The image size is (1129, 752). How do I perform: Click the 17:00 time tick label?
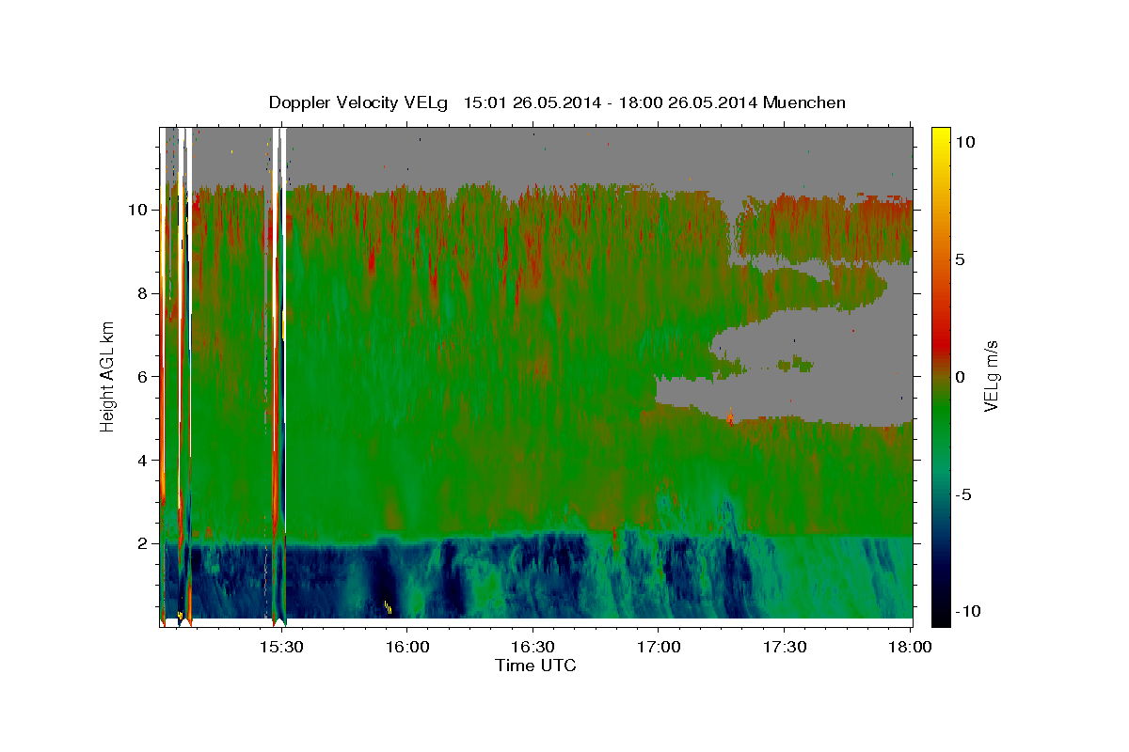click(659, 647)
